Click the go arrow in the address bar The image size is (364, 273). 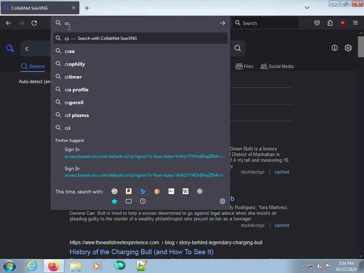coord(223,23)
